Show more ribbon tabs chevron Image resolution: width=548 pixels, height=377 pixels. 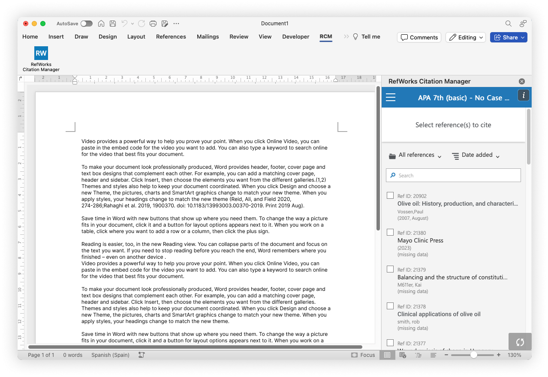coord(346,37)
